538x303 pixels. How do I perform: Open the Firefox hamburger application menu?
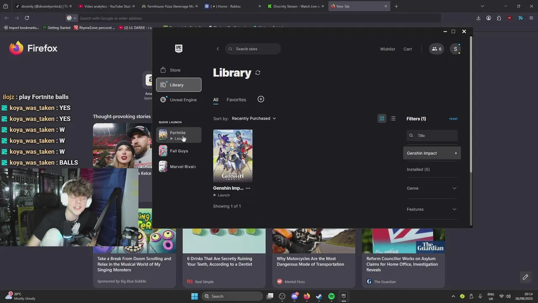point(531,18)
